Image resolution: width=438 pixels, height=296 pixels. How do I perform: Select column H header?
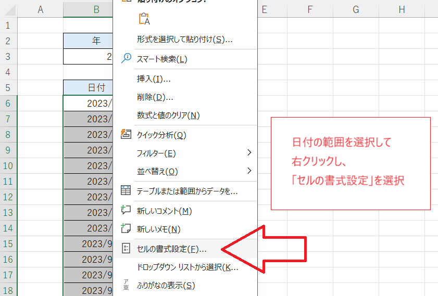tap(402, 9)
